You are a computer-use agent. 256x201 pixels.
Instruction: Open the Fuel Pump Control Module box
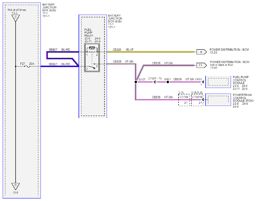pos(218,82)
